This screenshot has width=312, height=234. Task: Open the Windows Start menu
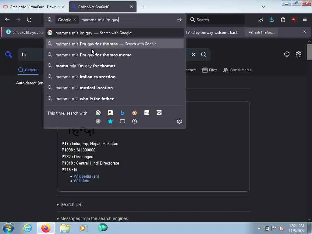tap(8, 228)
